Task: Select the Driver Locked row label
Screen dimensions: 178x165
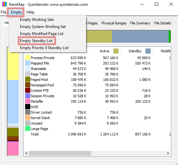Action: coord(41,112)
